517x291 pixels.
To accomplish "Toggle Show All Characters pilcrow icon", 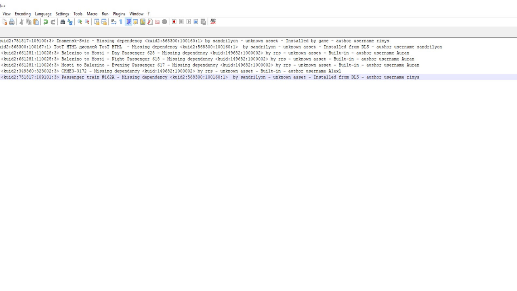I will pyautogui.click(x=121, y=22).
